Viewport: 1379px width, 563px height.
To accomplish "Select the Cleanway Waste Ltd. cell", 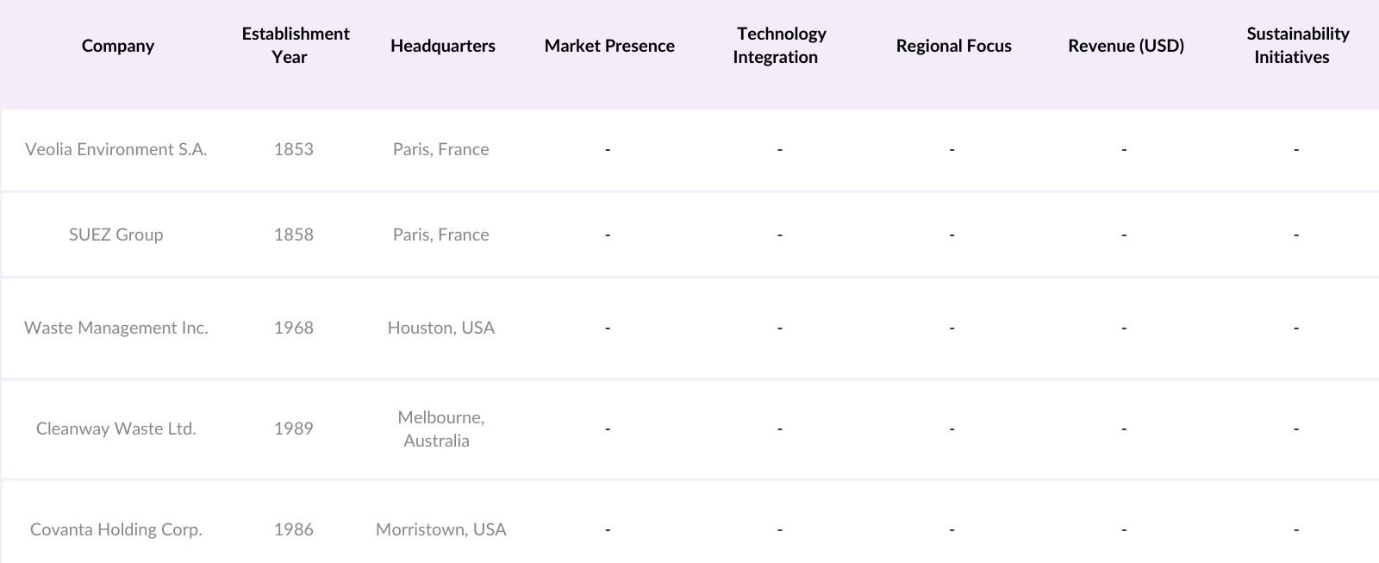I will 116,429.
